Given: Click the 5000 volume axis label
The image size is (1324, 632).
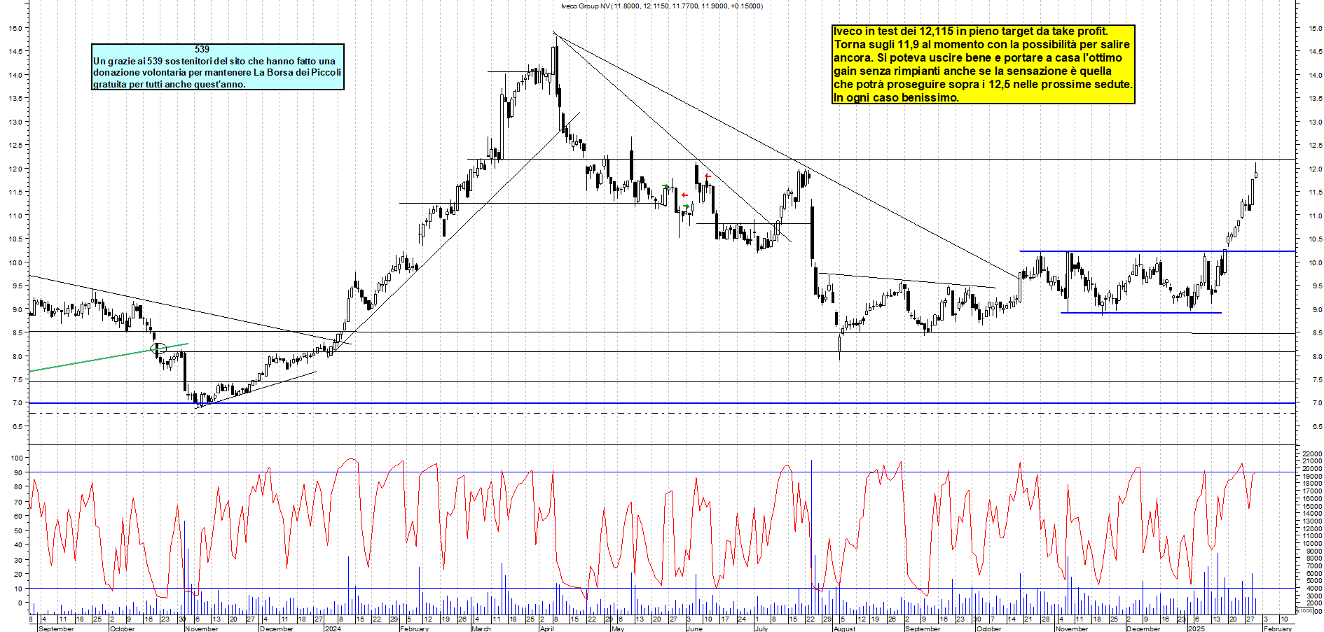Looking at the screenshot, I should tap(1313, 580).
